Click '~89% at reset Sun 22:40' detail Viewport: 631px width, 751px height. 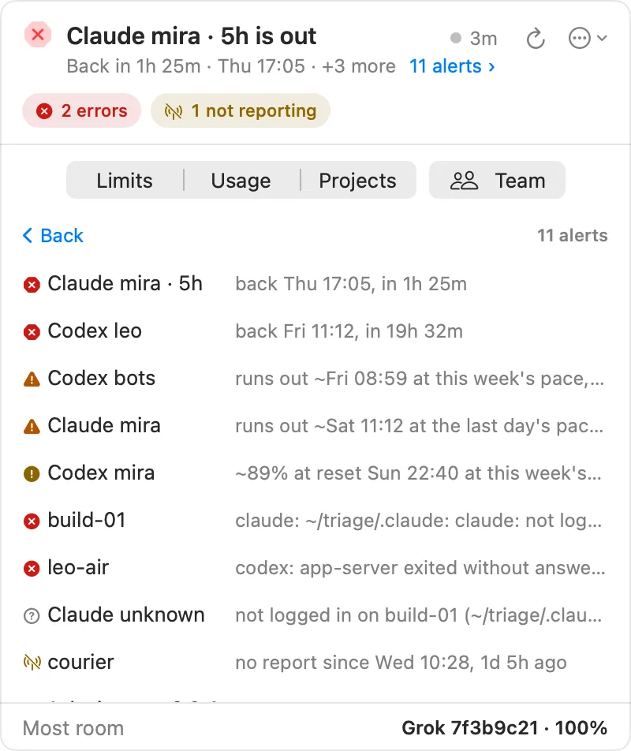coord(419,473)
